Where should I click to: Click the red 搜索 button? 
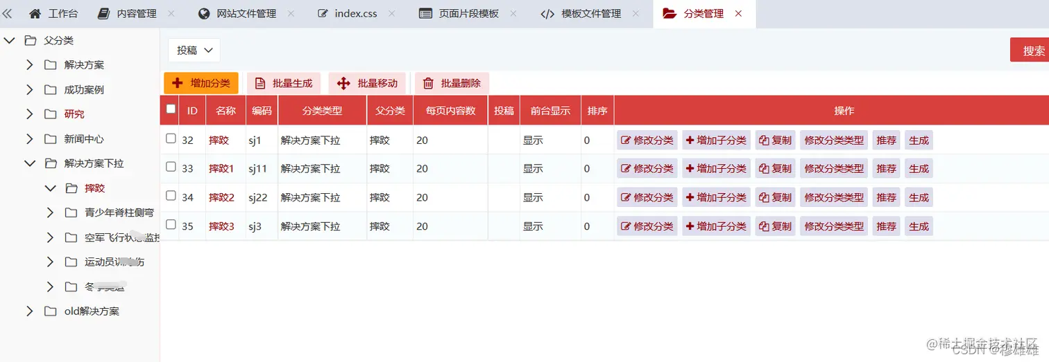(x=1030, y=51)
